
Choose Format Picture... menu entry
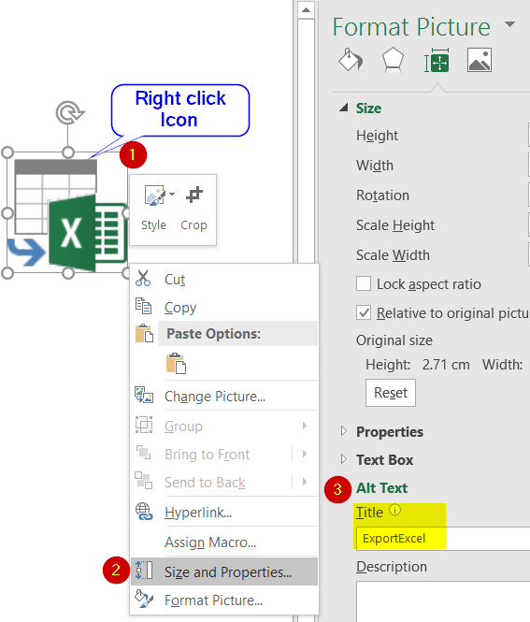pos(224,600)
